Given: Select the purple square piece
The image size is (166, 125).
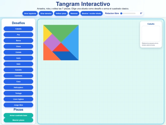Looking at the screenshot, I should pyautogui.click(x=52, y=43).
